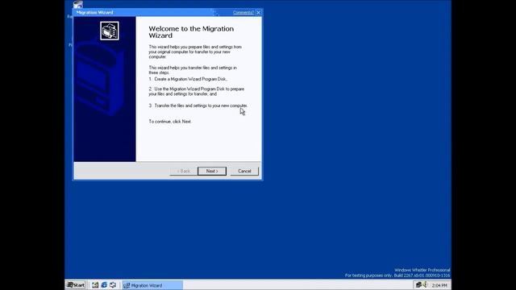Screen dimensions: 516x290
Task: Select Migration Wizard taskbar button
Action: [152, 285]
